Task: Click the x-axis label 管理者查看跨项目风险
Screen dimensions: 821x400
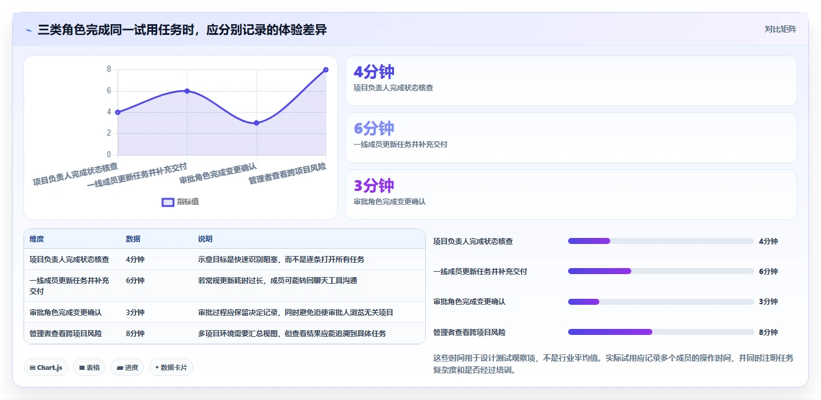Action: pyautogui.click(x=287, y=173)
